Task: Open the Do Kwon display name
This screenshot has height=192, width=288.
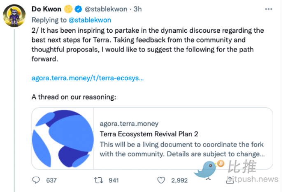Action: click(x=46, y=9)
